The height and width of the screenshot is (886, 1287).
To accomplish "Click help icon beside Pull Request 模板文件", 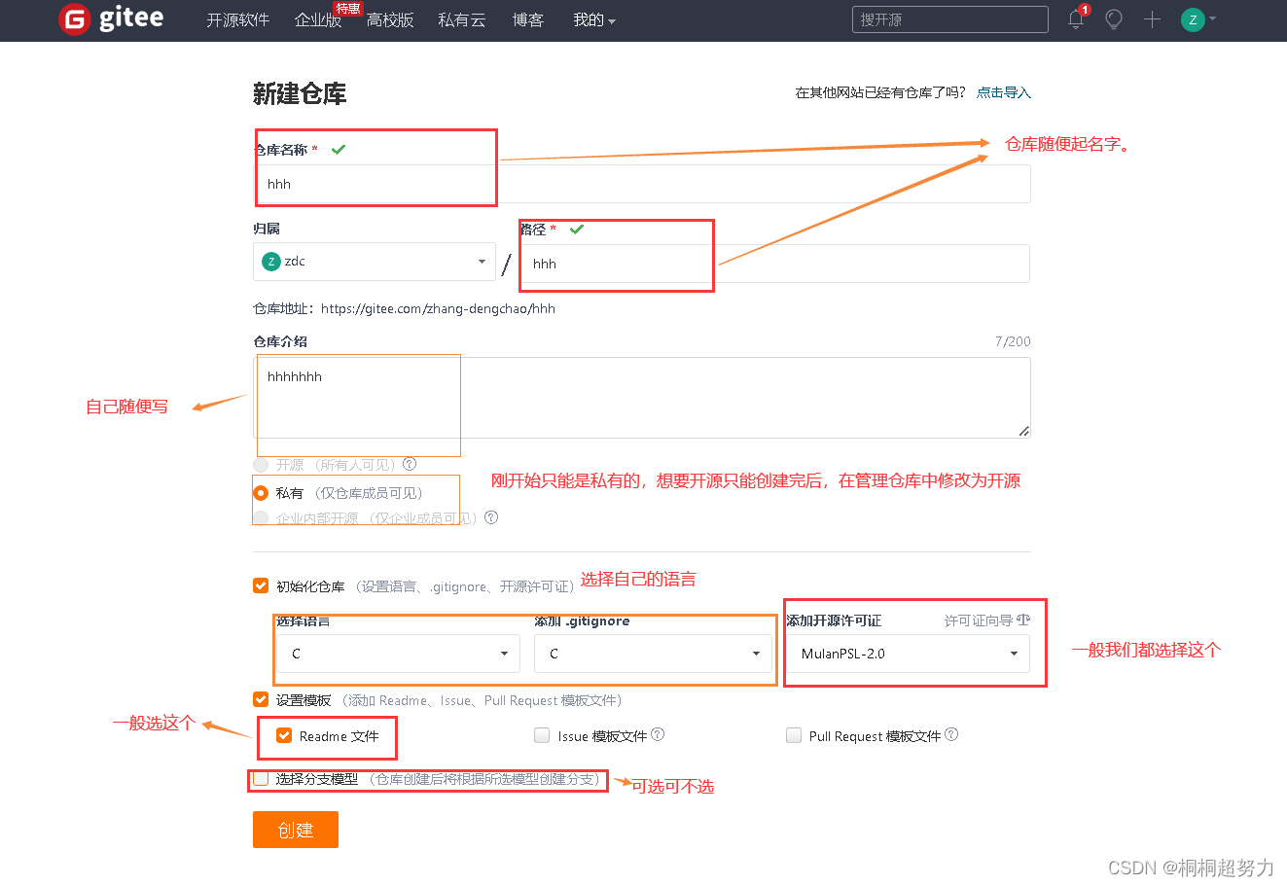I will [x=951, y=734].
